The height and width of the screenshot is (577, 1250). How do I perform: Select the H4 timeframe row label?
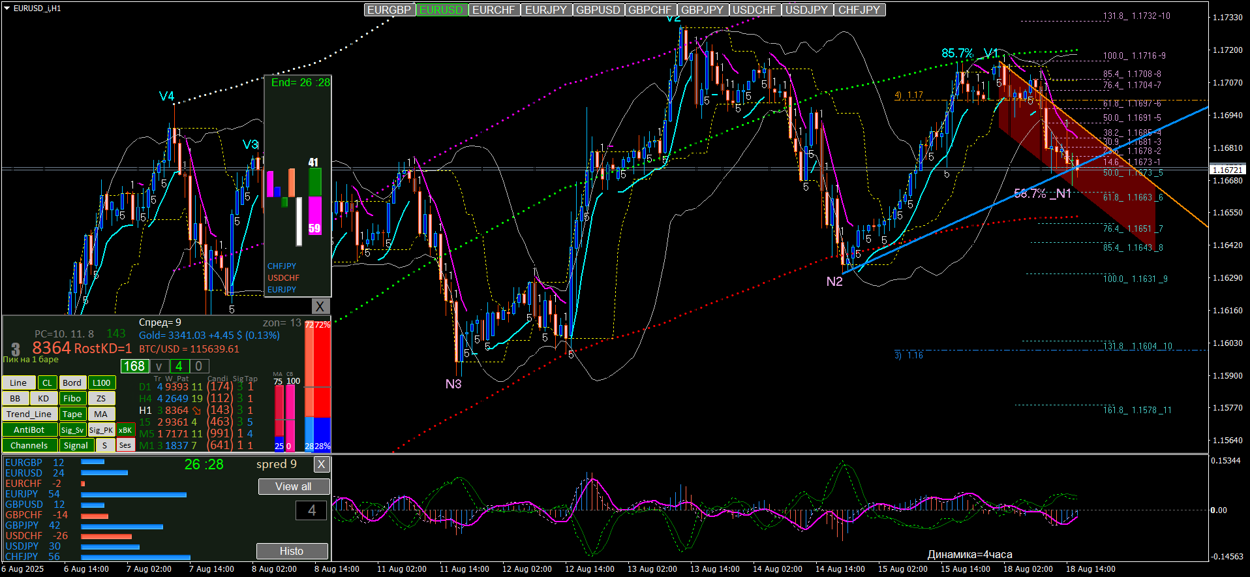click(x=145, y=399)
